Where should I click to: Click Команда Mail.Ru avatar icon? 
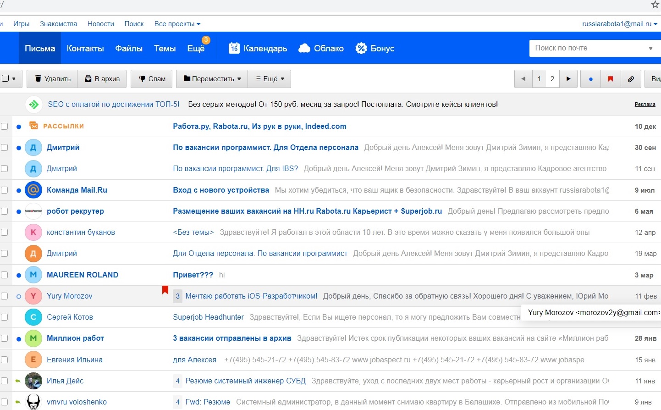tap(33, 190)
